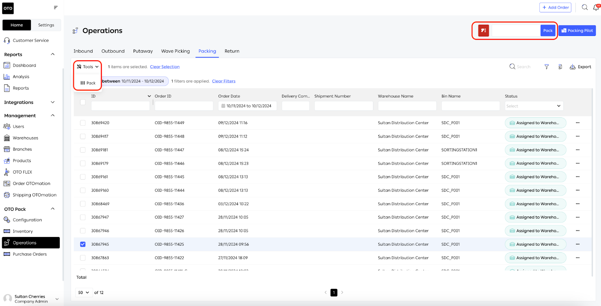Check the row for ID 30869181

(83, 150)
